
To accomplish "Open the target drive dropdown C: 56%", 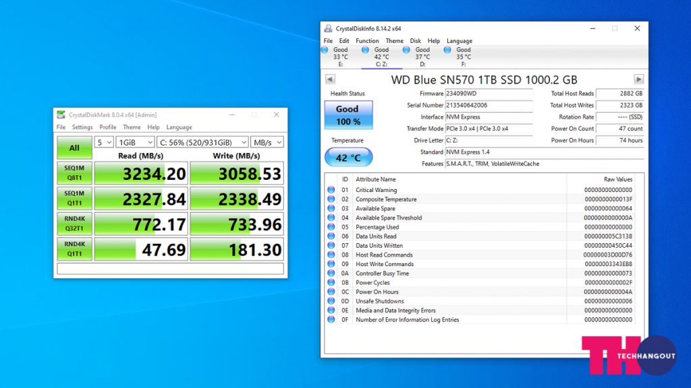I will click(202, 142).
